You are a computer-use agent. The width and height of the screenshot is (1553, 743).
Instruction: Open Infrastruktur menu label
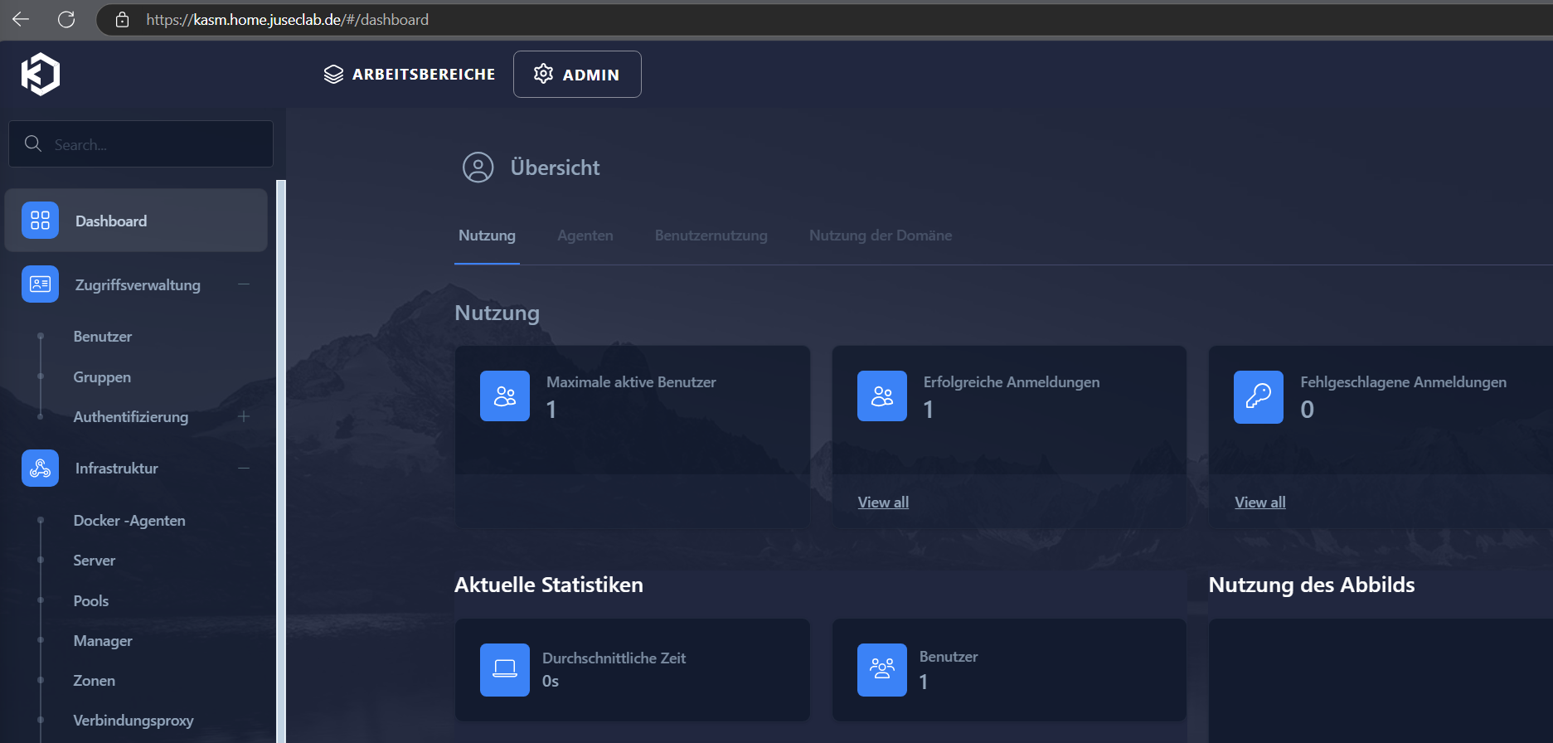(117, 469)
